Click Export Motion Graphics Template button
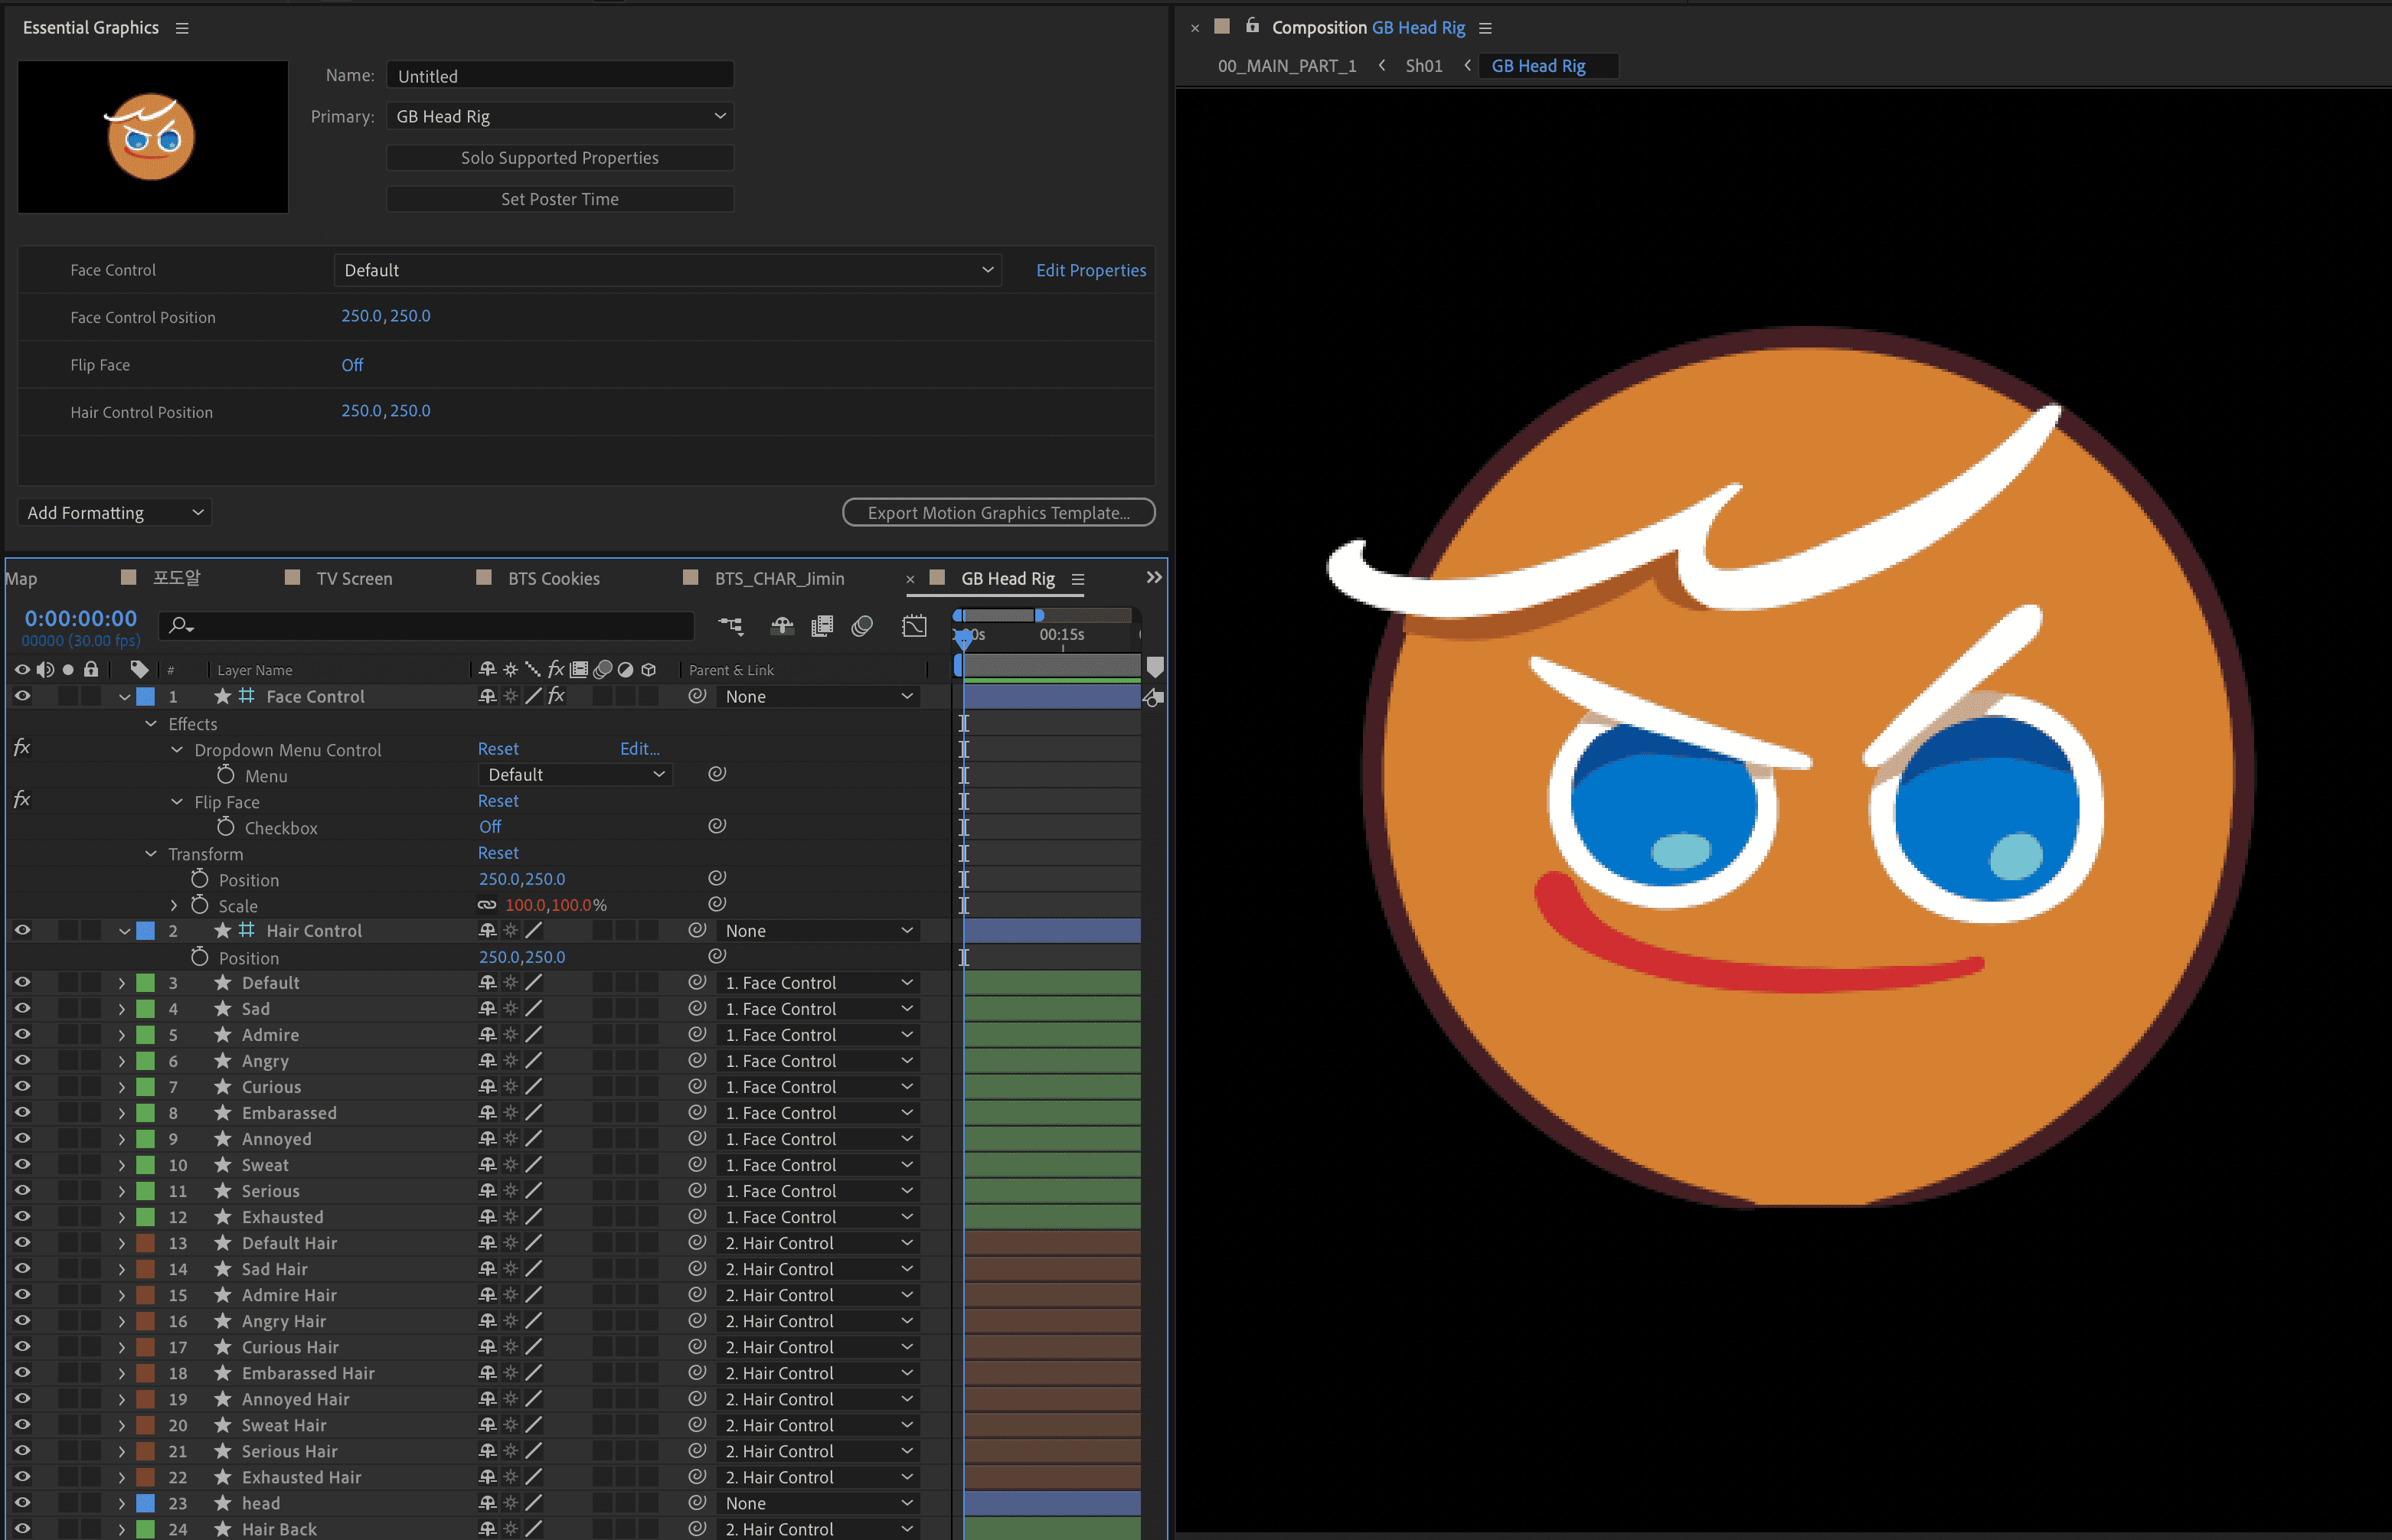This screenshot has width=2392, height=1540. (x=998, y=512)
